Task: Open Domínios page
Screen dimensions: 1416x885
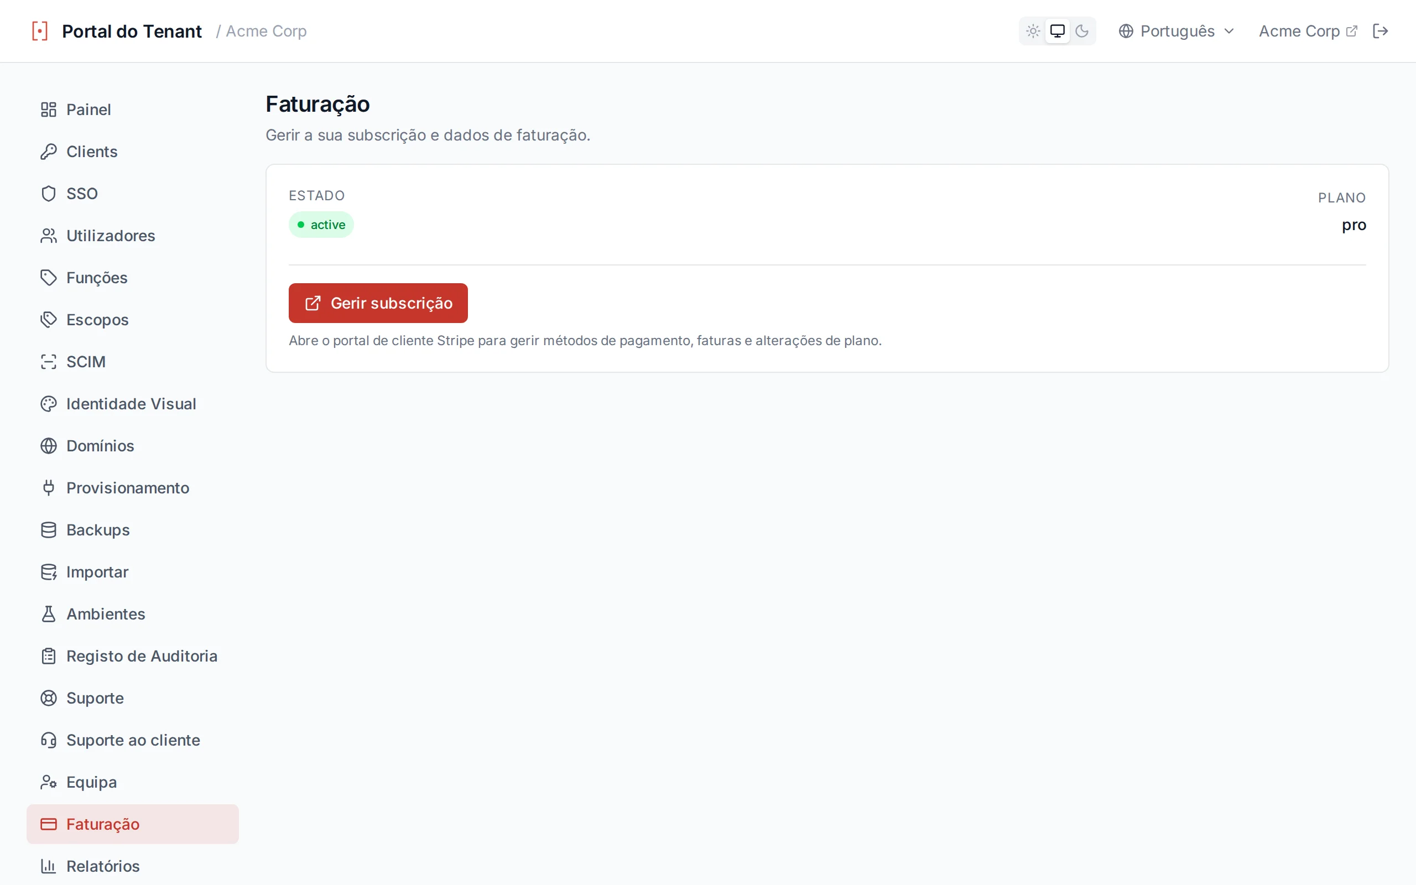Action: pos(133,446)
